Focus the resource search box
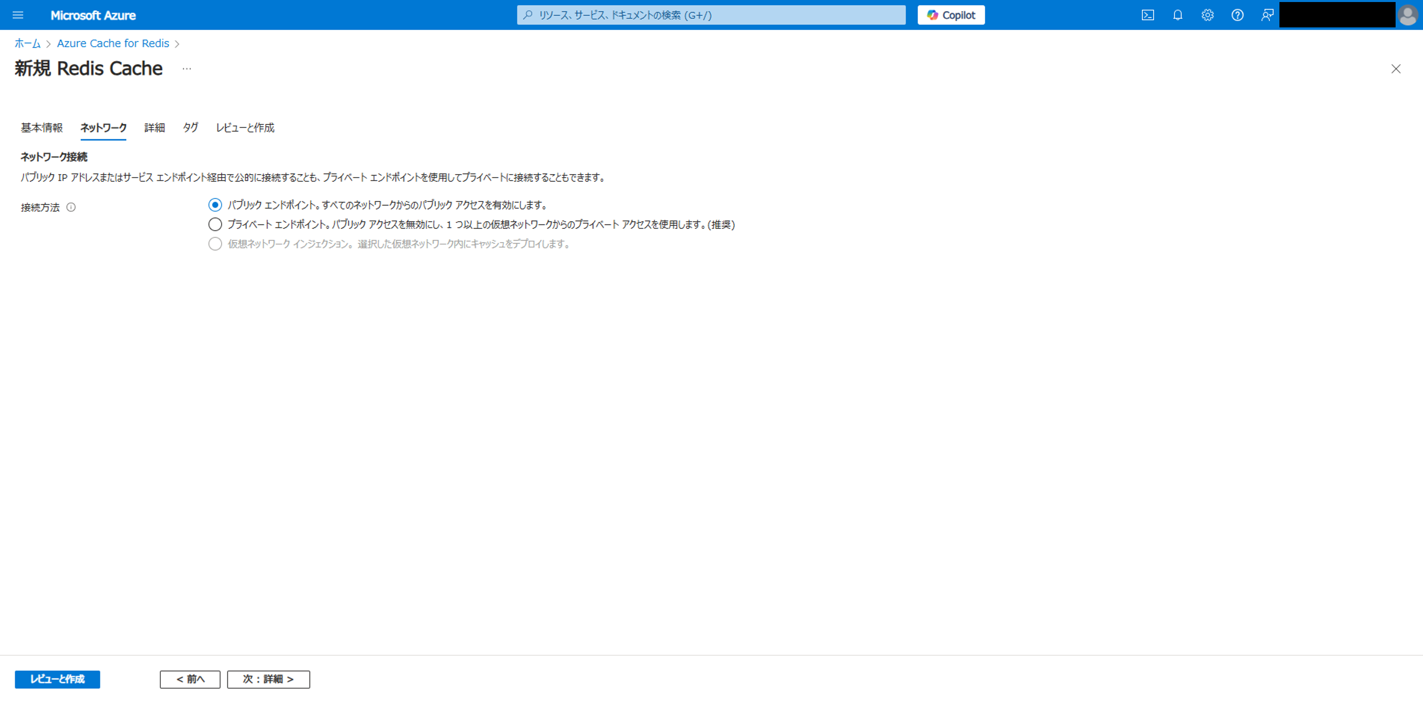1423x711 pixels. 711,15
